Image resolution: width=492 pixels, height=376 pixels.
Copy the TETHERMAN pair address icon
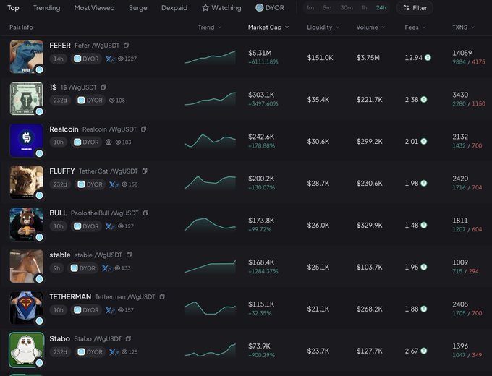tap(162, 296)
